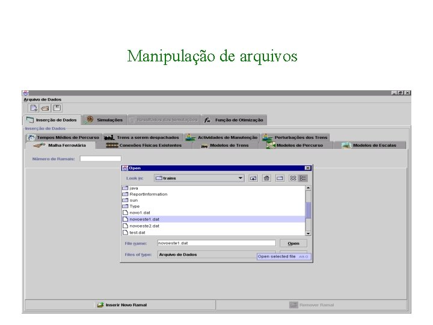Click the folder icon beside sun

tap(125, 200)
